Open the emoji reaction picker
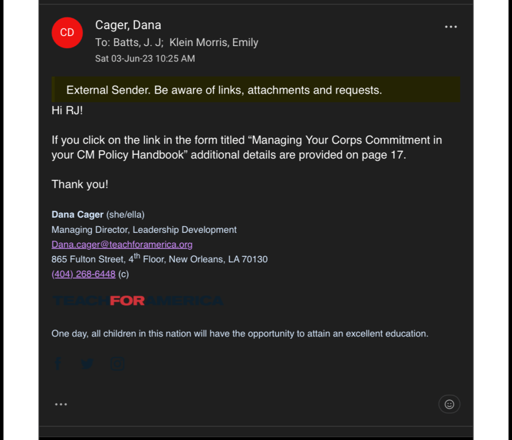This screenshot has height=440, width=512. click(449, 404)
